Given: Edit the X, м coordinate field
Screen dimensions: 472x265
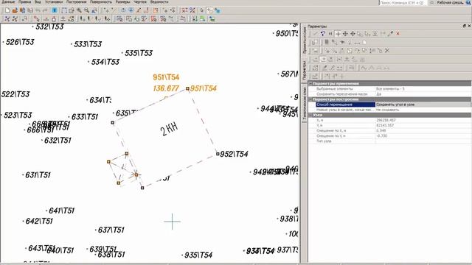Looking at the screenshot, I should (423, 120).
